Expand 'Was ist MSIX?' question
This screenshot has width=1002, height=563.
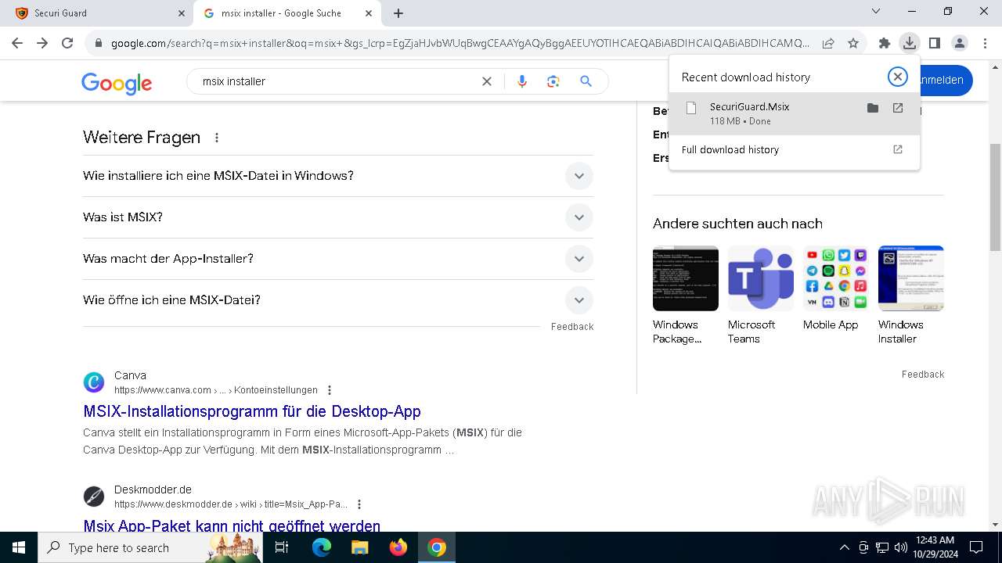[x=338, y=217]
